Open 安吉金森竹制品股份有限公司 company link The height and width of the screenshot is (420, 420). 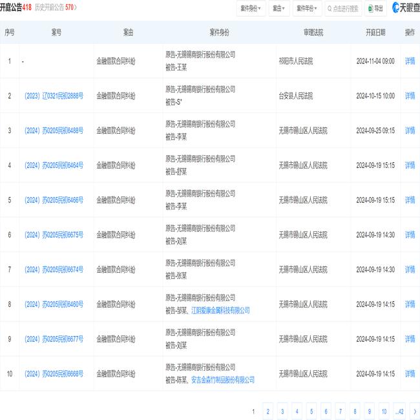(223, 380)
